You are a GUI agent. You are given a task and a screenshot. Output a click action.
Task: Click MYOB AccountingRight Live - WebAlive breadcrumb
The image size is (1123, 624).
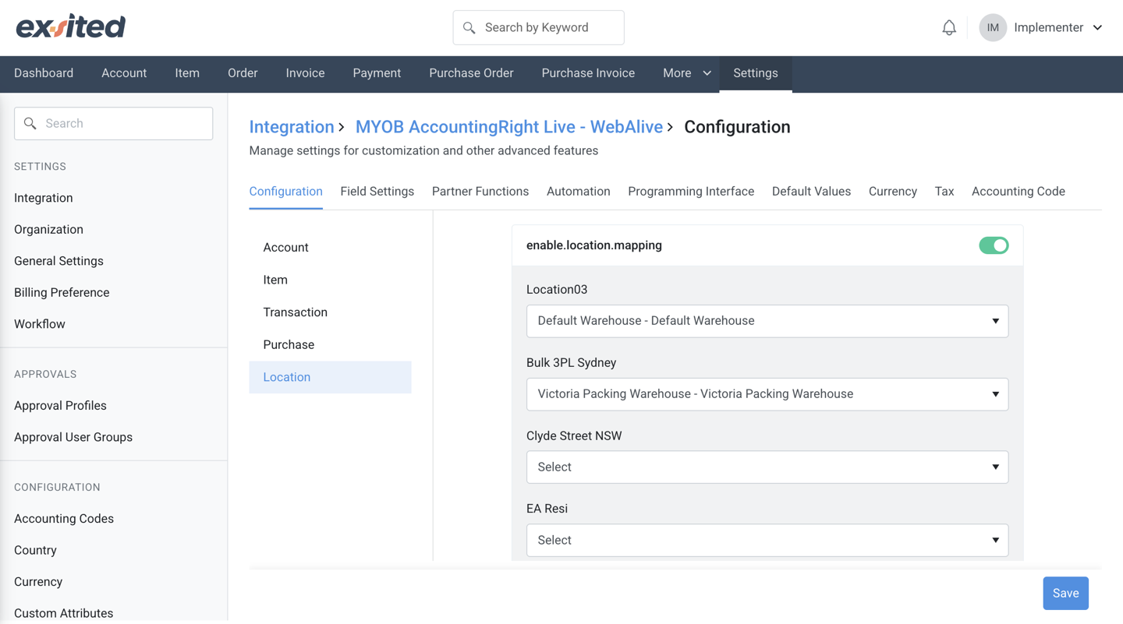[509, 127]
